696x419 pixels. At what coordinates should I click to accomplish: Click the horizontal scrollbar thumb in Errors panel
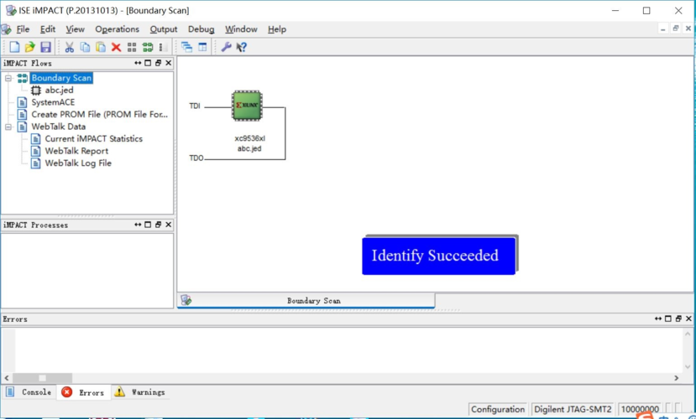(x=42, y=378)
